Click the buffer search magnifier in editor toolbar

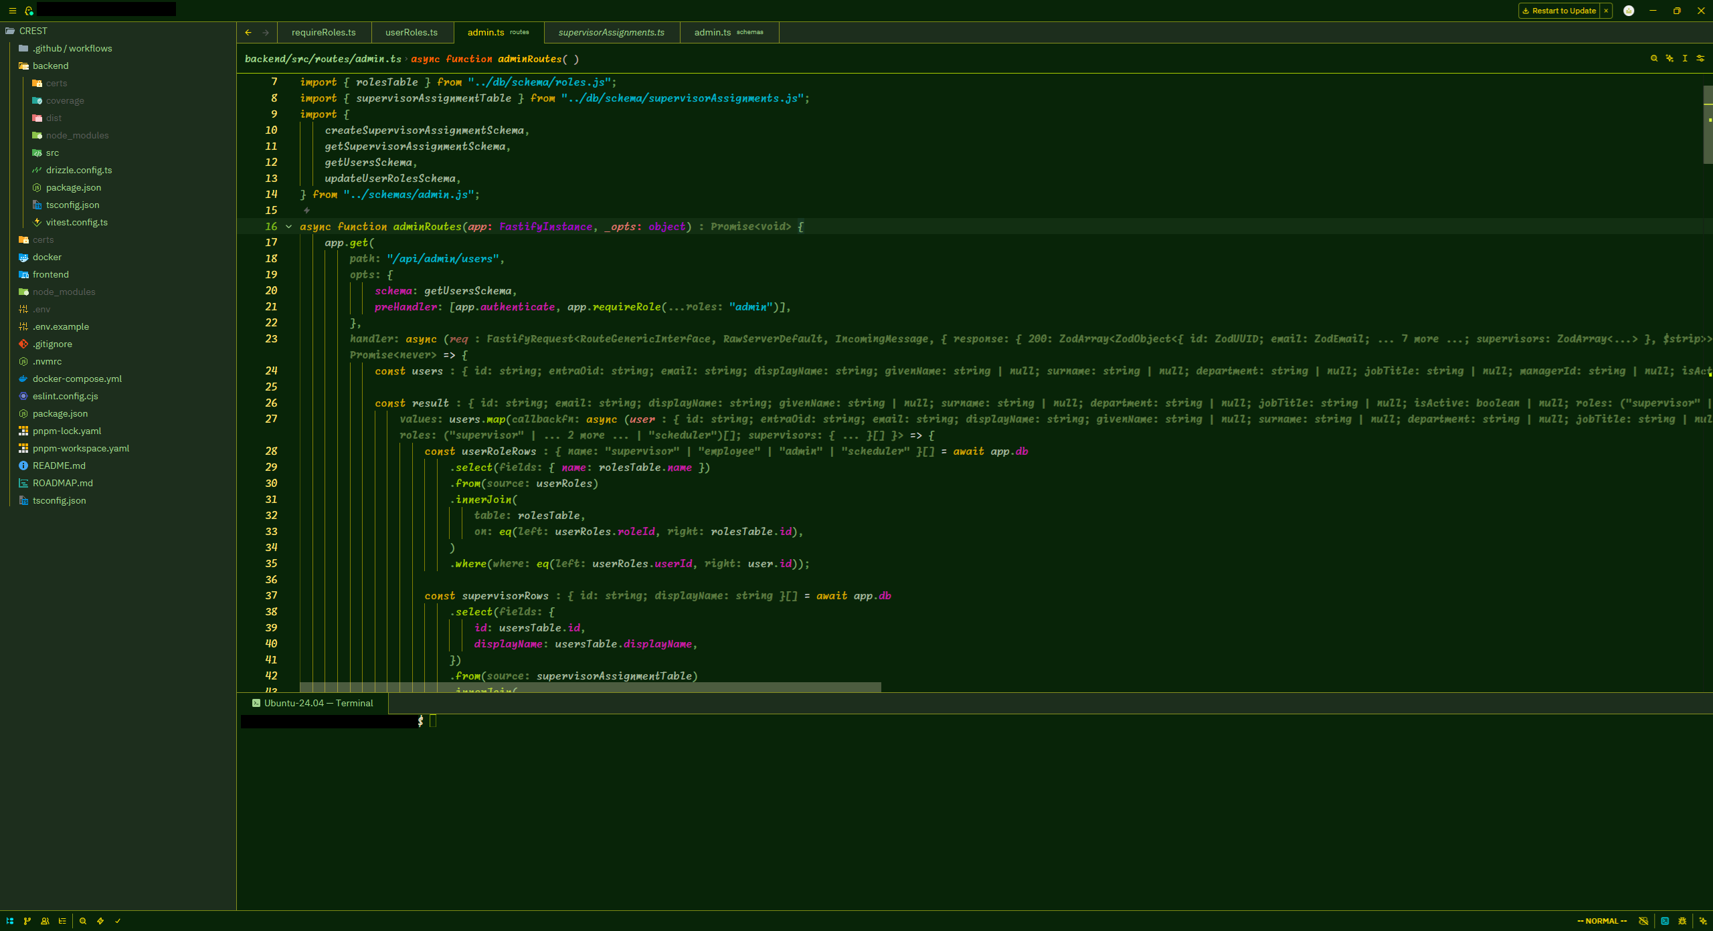(1654, 59)
